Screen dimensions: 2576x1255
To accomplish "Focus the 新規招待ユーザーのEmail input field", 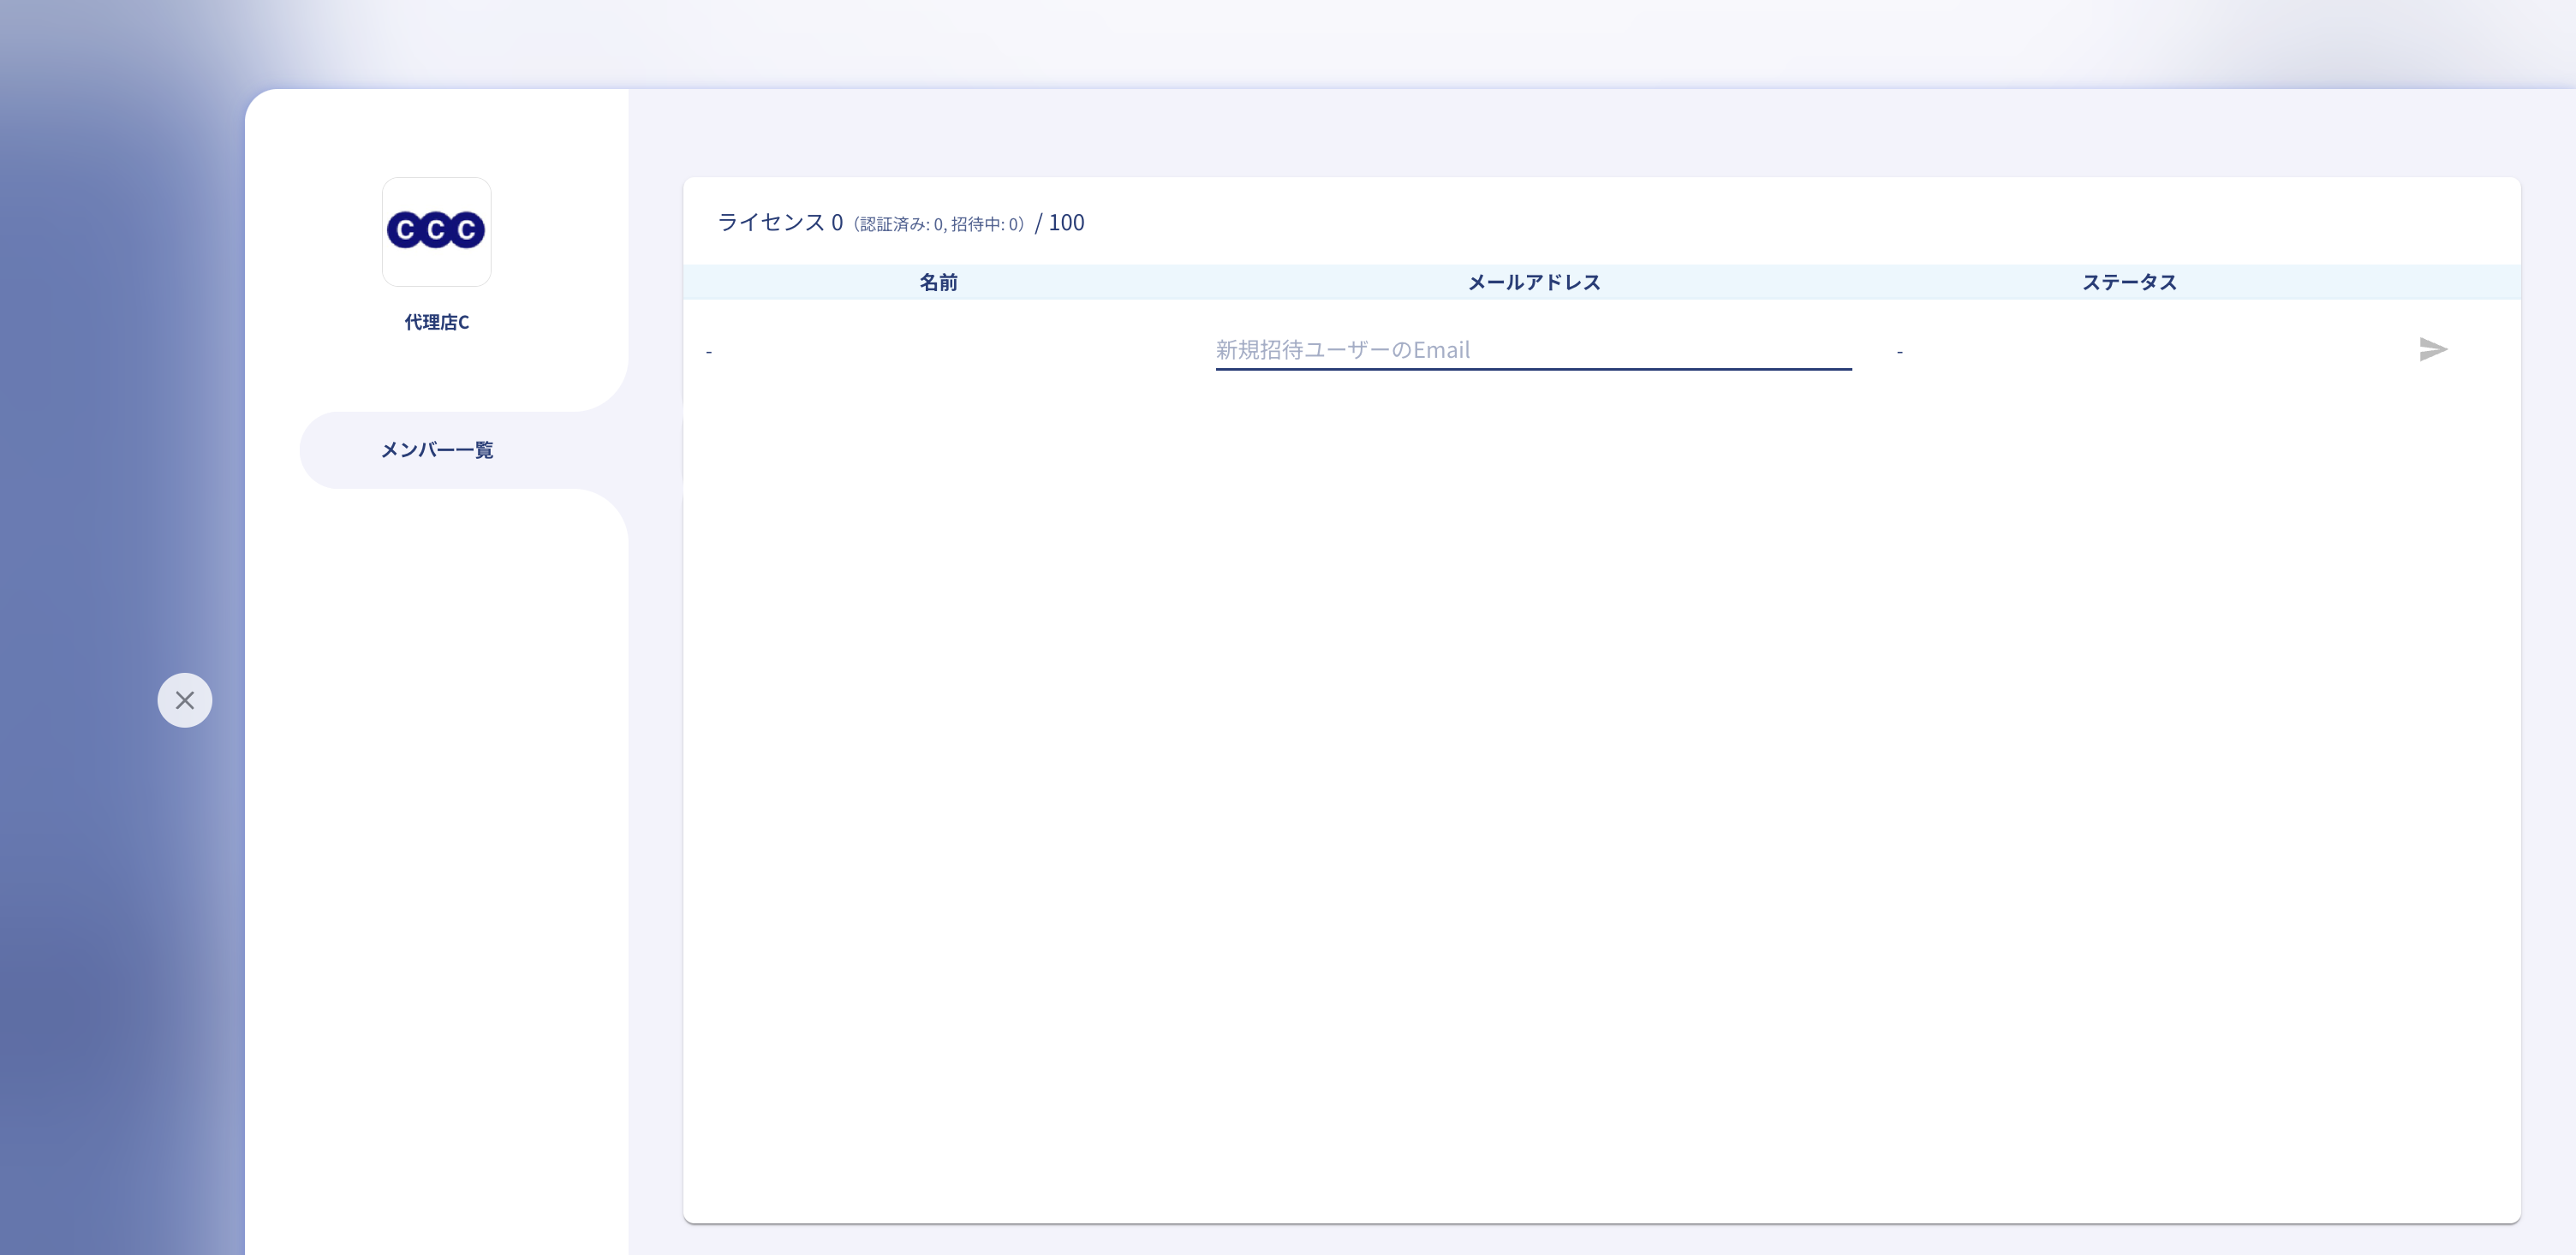I will 1532,349.
